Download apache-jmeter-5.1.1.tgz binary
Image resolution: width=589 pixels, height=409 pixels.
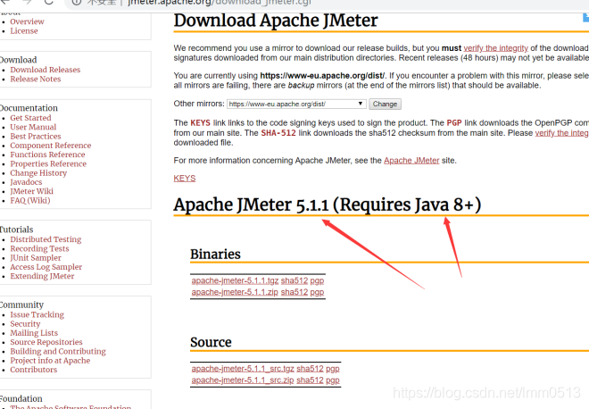(235, 280)
